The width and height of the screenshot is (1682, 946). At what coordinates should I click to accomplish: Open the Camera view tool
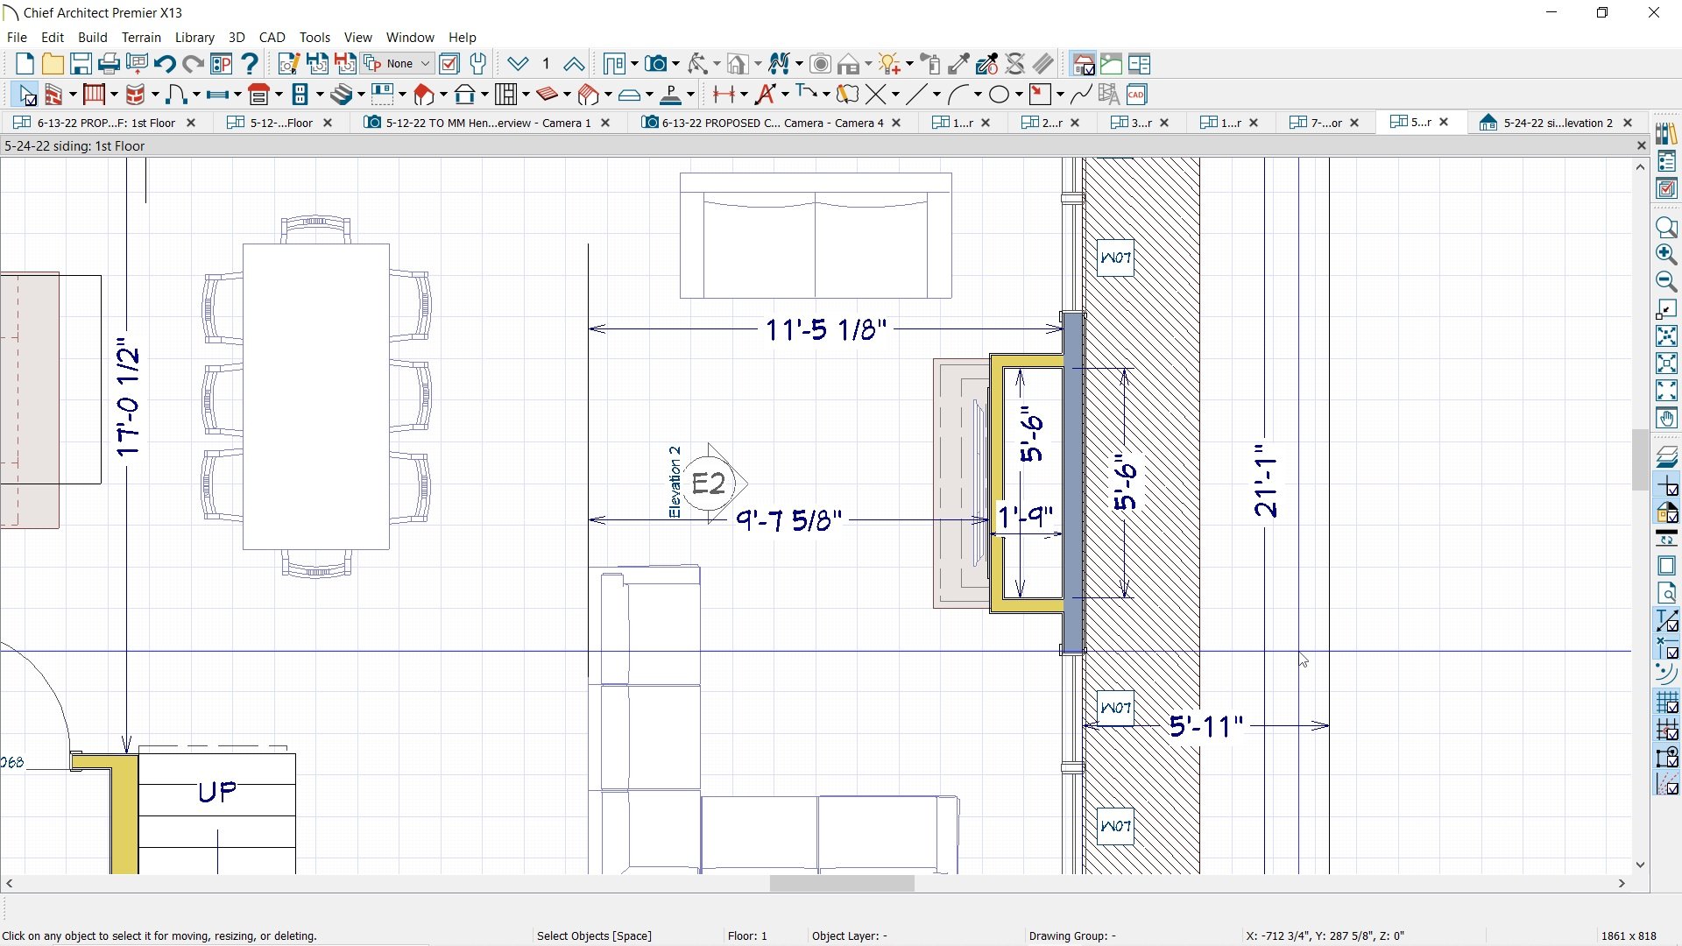click(x=656, y=64)
